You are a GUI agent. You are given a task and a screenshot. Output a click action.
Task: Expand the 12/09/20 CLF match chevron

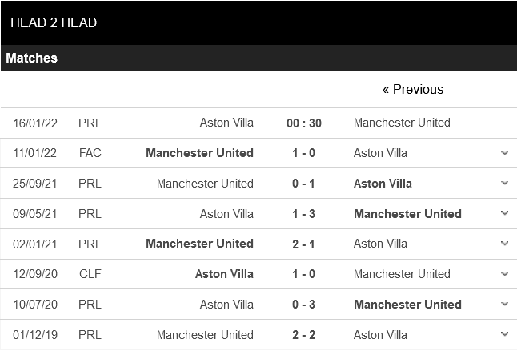pyautogui.click(x=504, y=274)
